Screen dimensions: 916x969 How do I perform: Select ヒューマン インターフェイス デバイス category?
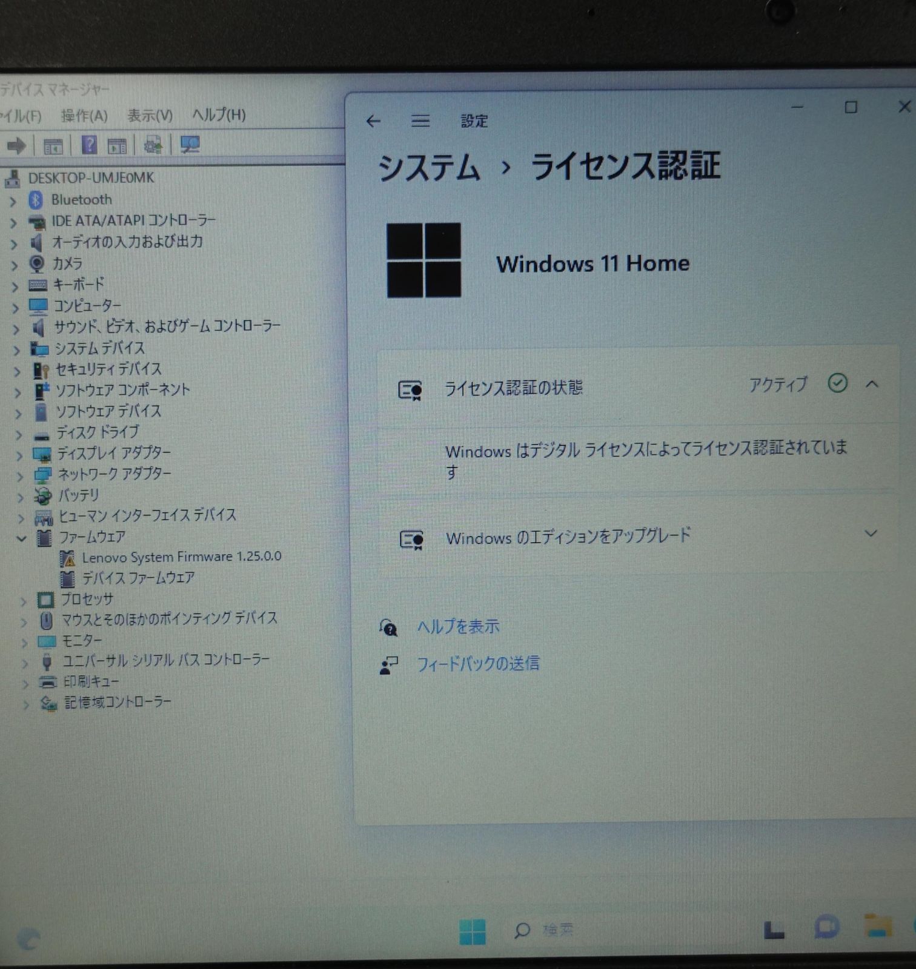tap(147, 515)
